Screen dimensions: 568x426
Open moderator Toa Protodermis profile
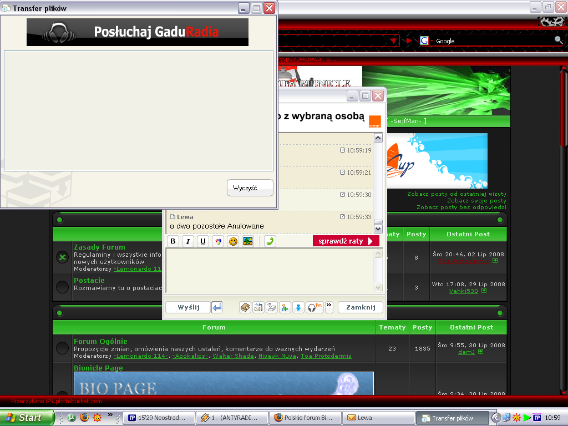coord(326,356)
